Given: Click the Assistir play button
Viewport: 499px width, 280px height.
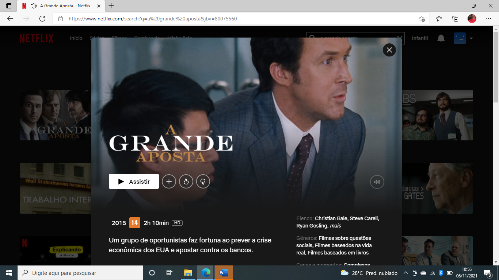Looking at the screenshot, I should click(x=134, y=182).
